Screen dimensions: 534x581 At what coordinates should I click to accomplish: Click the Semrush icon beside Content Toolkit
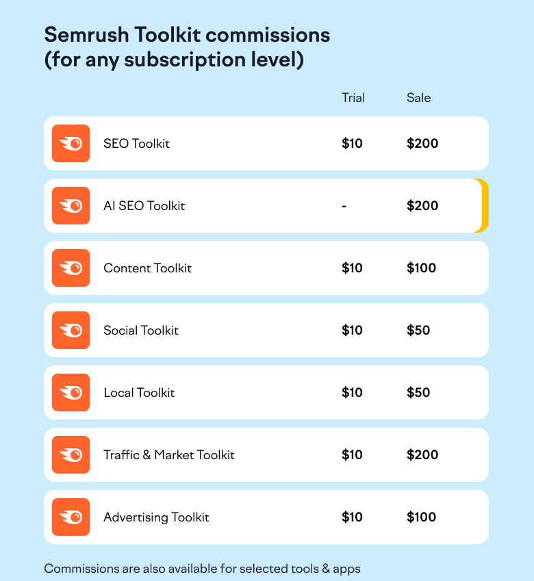point(71,268)
